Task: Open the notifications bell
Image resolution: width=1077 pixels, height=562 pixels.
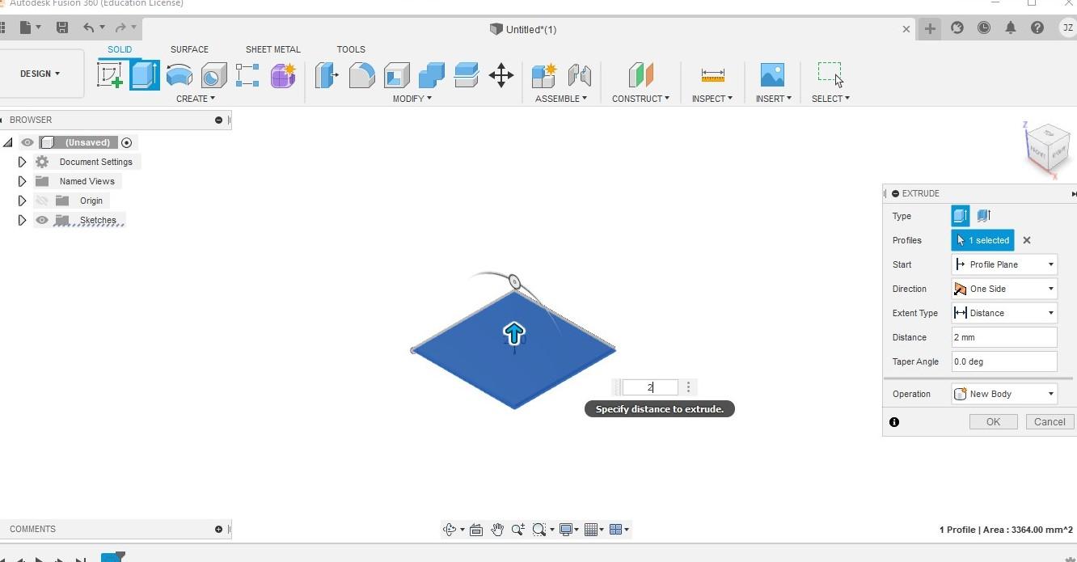Action: 1011,27
